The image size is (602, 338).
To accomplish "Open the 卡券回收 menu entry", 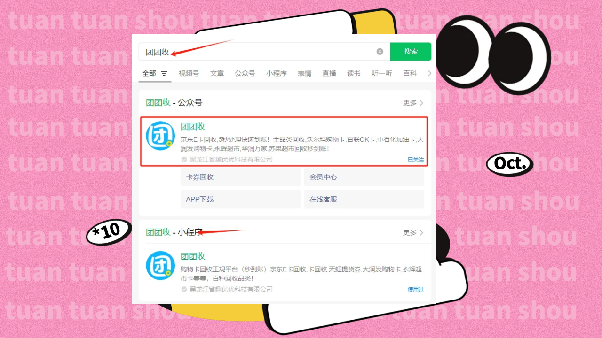I will tap(240, 177).
